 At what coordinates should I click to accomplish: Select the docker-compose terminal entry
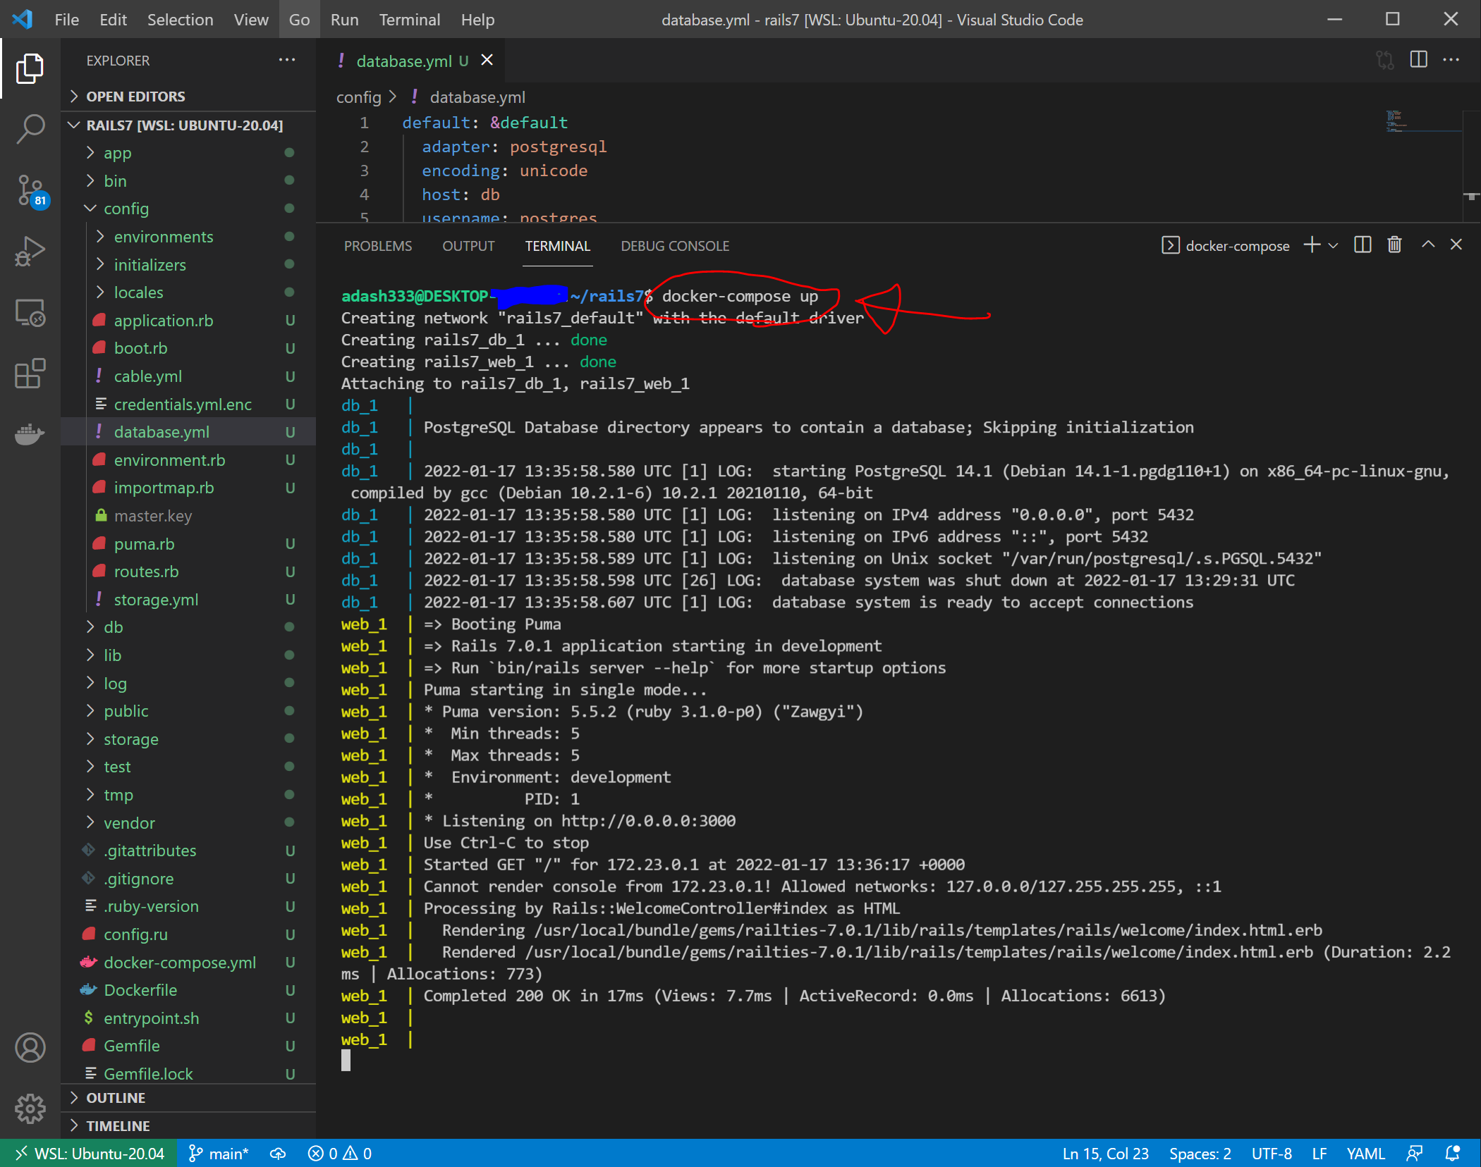coord(1226,245)
